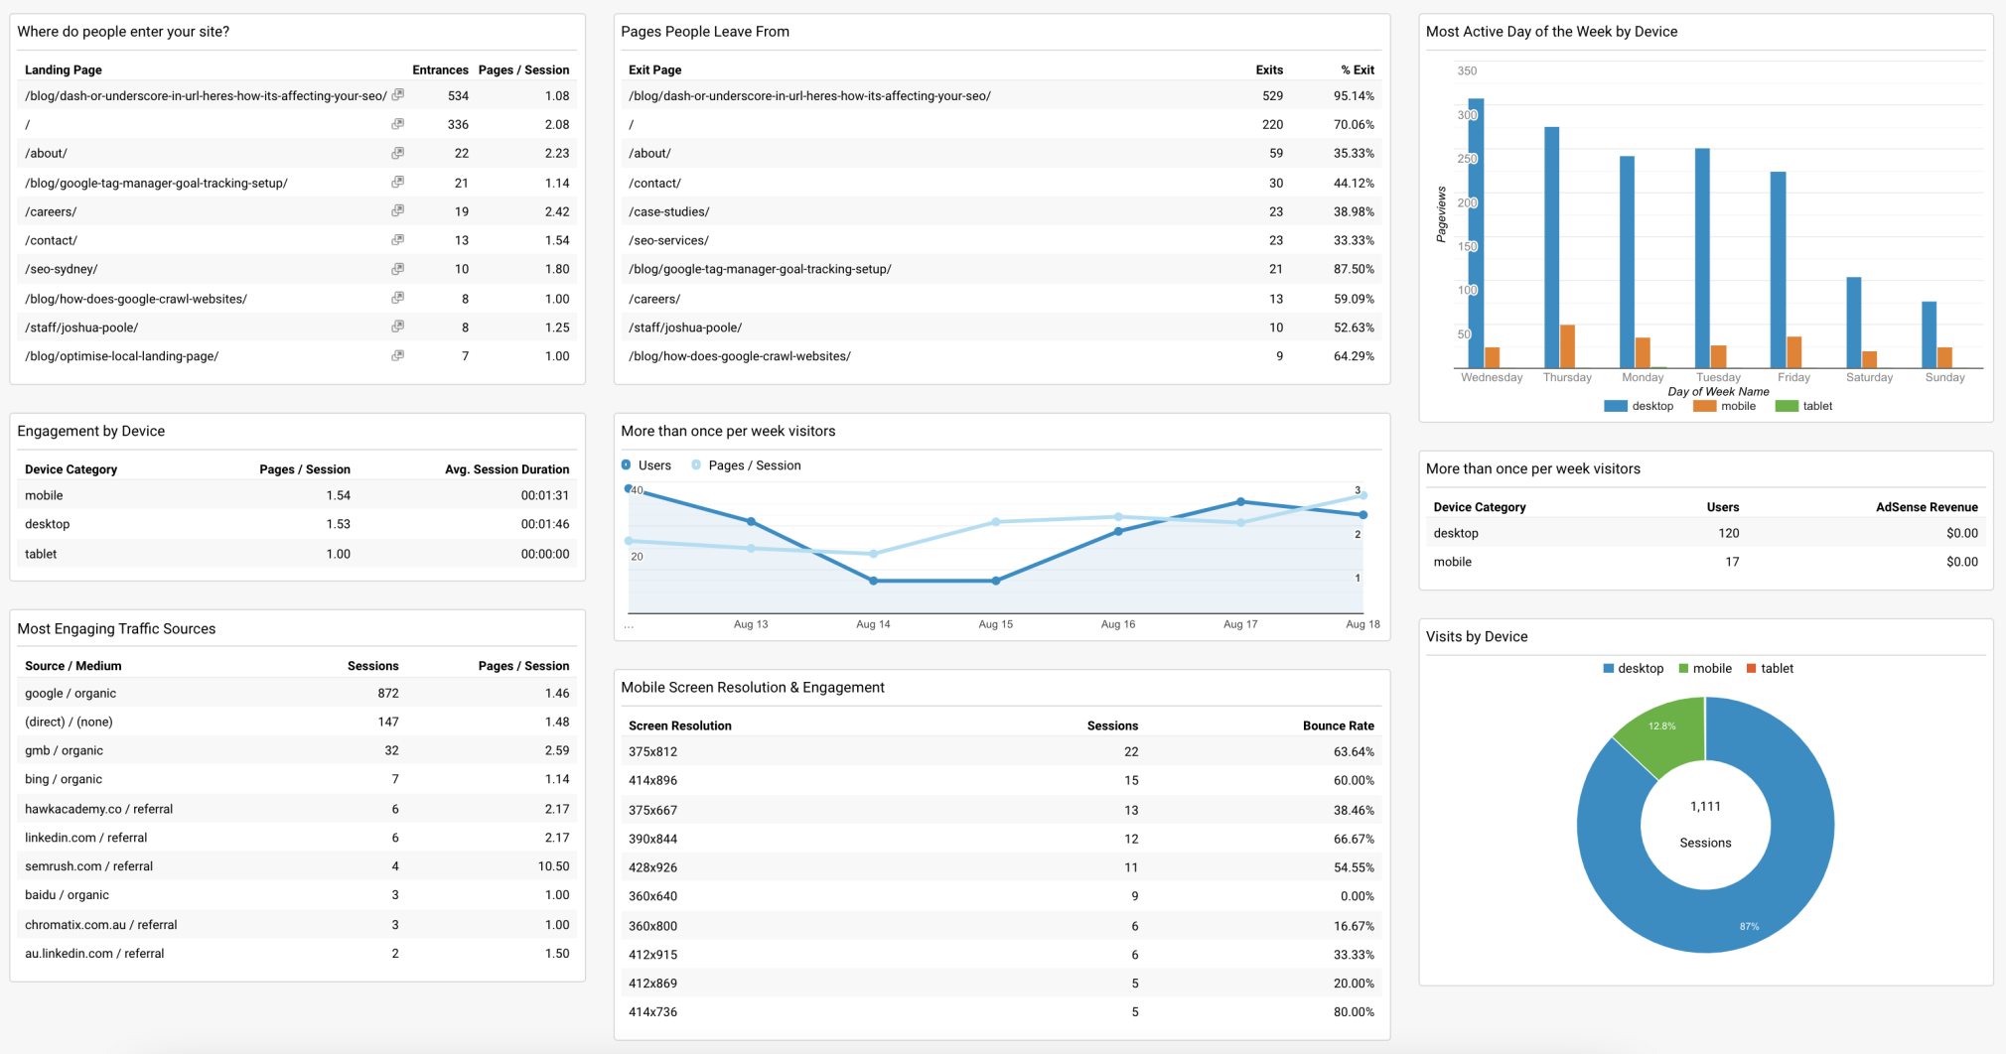2006x1054 pixels.
Task: Sort the landing pages by Entrances column
Action: point(440,69)
